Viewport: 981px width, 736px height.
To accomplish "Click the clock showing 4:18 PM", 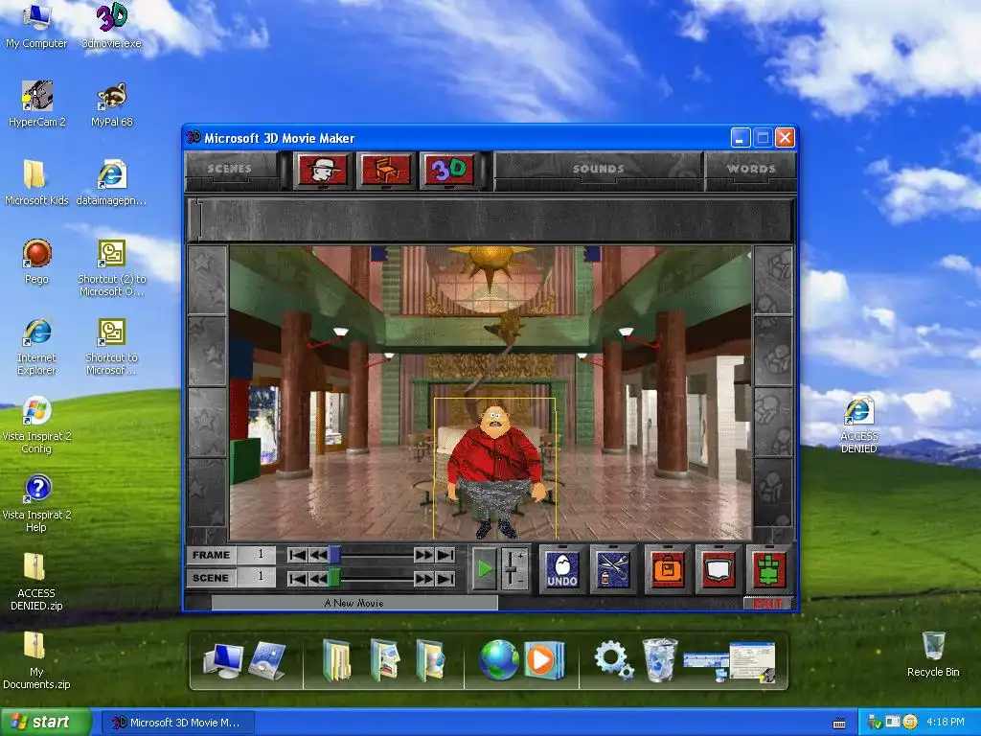I will coord(945,723).
